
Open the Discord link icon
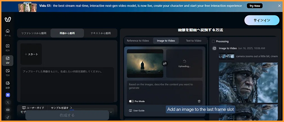(x=8, y=95)
